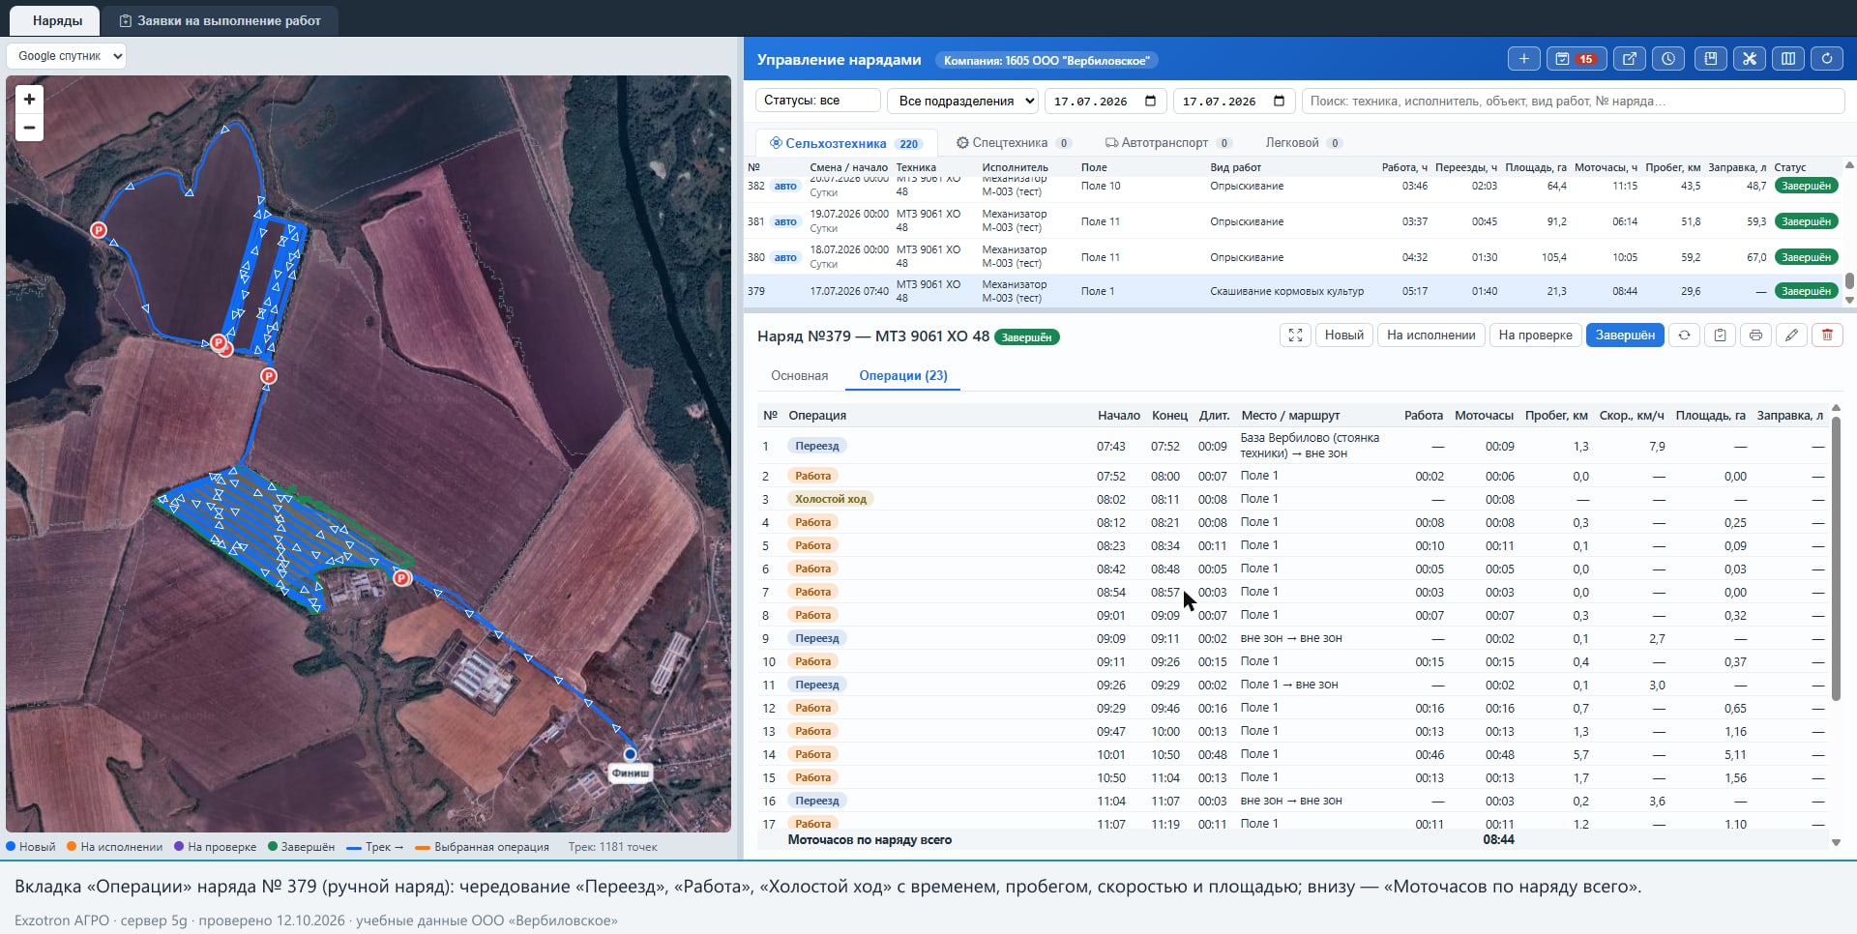Switch to the Основная sub-tab
This screenshot has width=1857, height=934.
(x=799, y=376)
